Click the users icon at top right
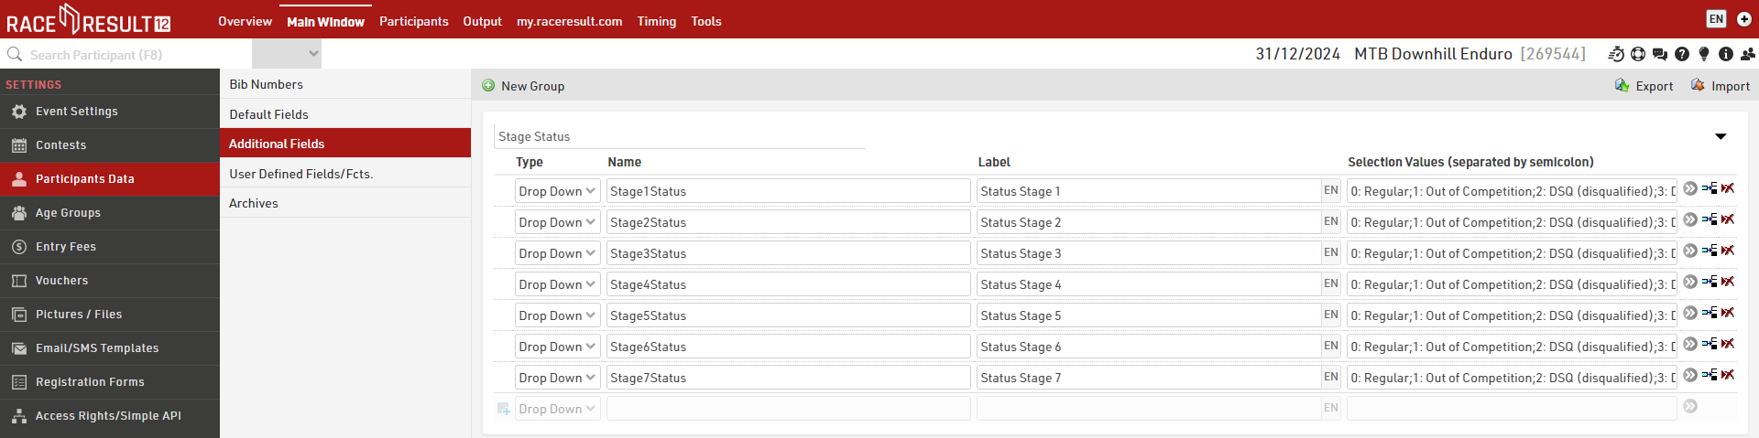The height and width of the screenshot is (438, 1759). coord(1748,55)
